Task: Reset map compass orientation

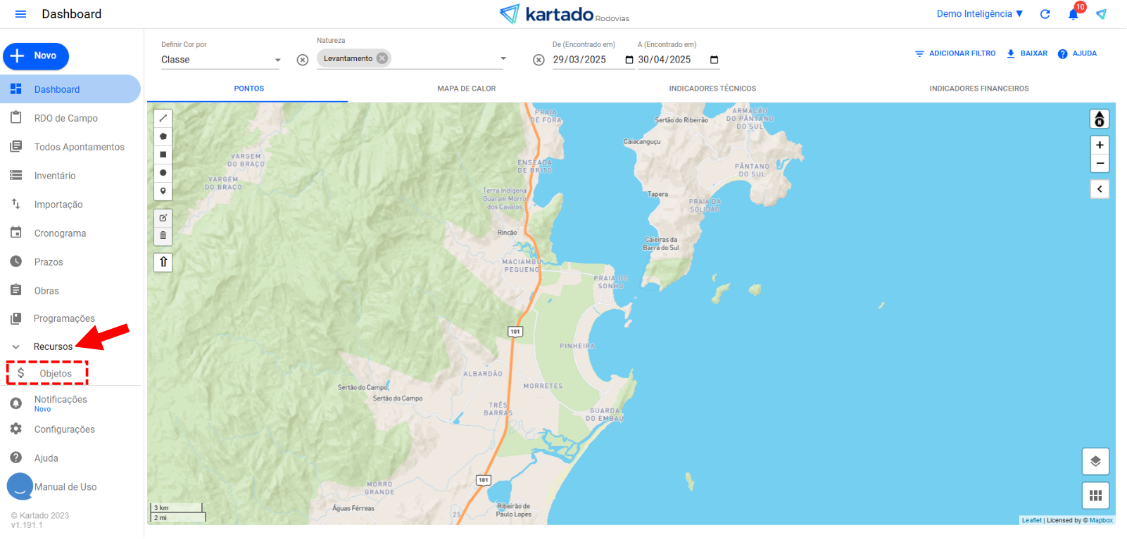Action: [x=1100, y=119]
